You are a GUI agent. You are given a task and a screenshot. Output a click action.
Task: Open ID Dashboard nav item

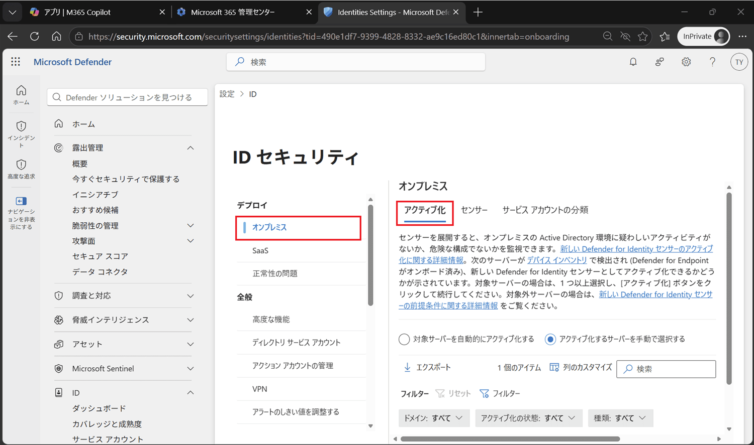(x=99, y=408)
